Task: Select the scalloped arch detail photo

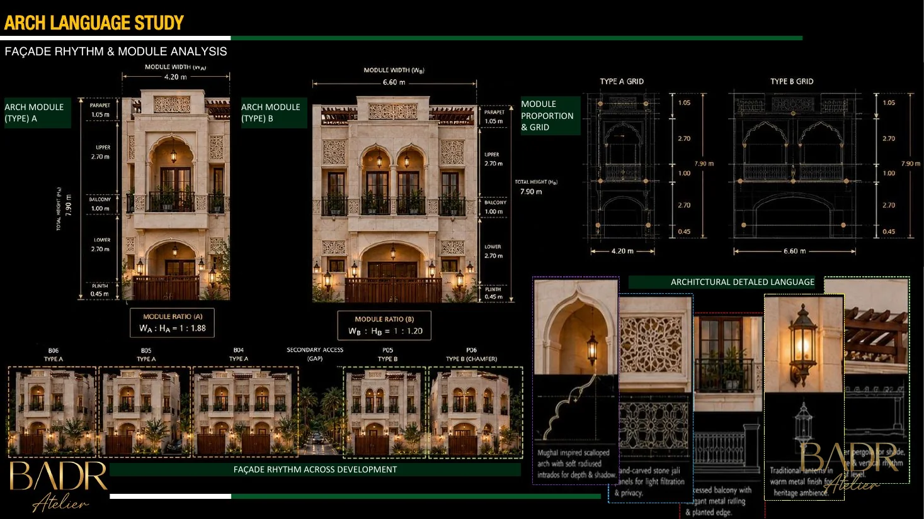Action: pyautogui.click(x=576, y=327)
